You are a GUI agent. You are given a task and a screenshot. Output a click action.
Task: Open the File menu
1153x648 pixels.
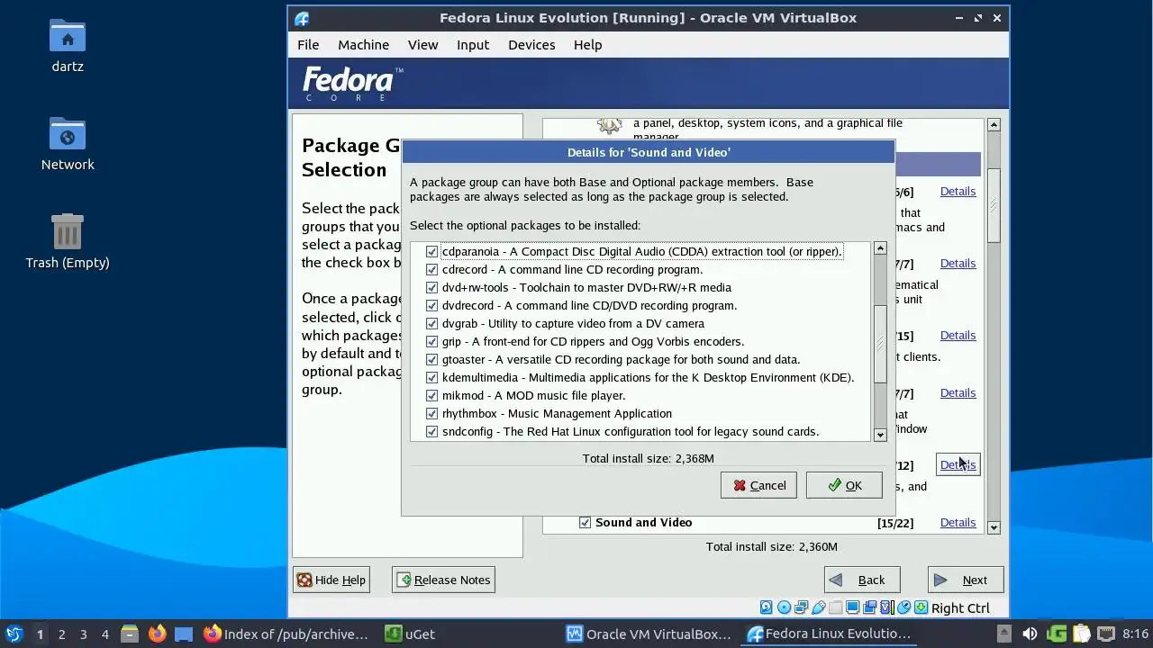point(308,45)
